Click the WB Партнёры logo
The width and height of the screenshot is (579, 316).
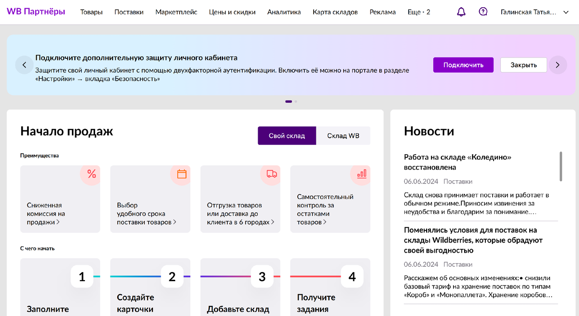(x=36, y=12)
